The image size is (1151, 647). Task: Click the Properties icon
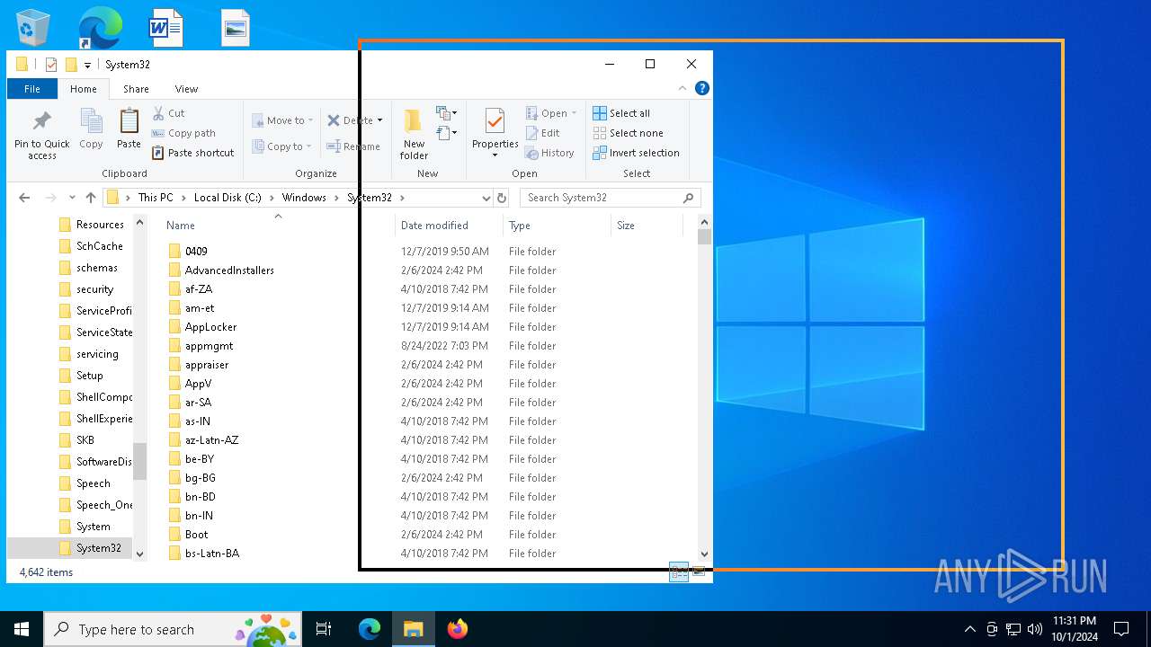click(x=495, y=121)
